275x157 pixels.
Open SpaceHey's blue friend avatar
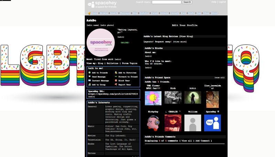(212, 123)
